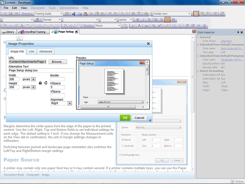Click the Undo arrow icon

click(x=110, y=14)
